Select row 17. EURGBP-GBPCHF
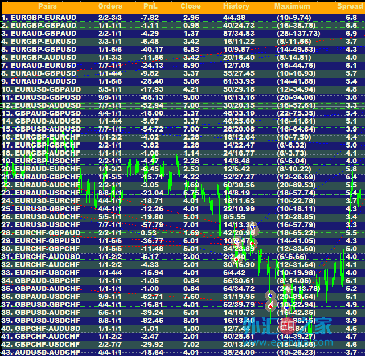The width and height of the screenshot is (365, 356). [x=183, y=145]
